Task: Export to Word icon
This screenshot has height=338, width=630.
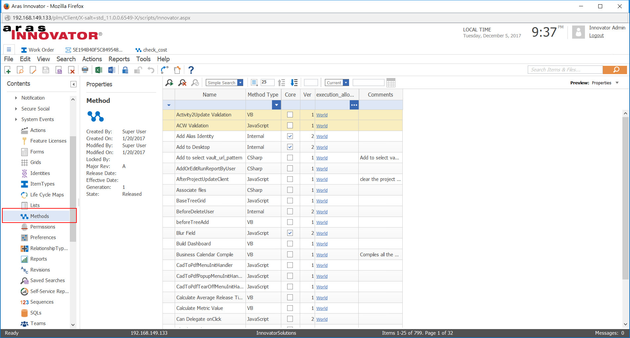Action: point(112,70)
